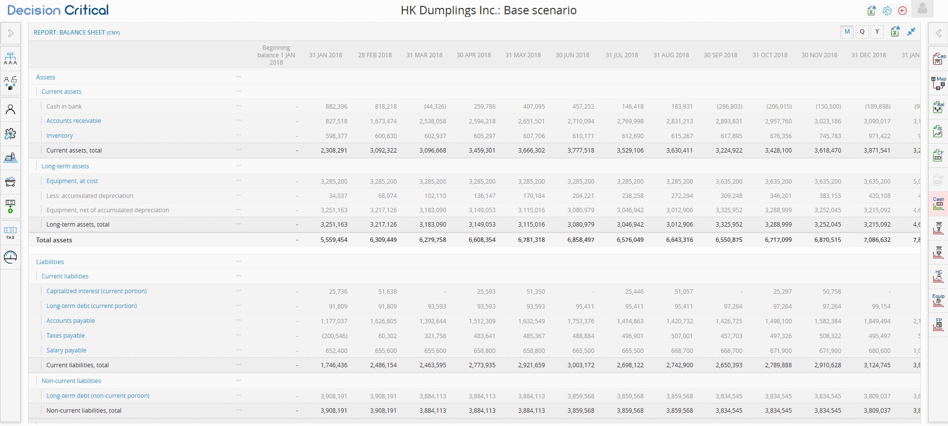The image size is (948, 426).
Task: Open the IS income statement icon
Action: [x=939, y=131]
